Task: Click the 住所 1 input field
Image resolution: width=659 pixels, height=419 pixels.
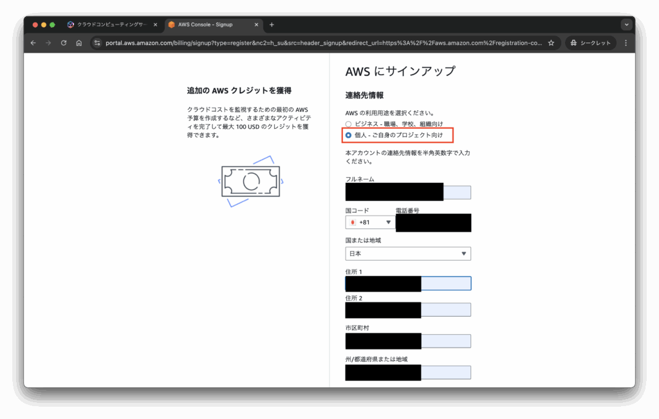Action: tap(408, 283)
